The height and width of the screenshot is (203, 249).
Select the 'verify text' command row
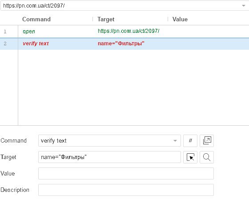(x=124, y=44)
